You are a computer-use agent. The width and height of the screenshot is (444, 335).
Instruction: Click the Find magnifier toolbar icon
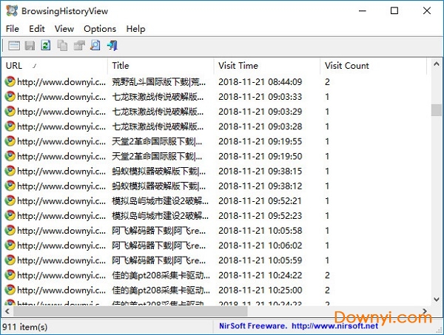[x=95, y=46]
